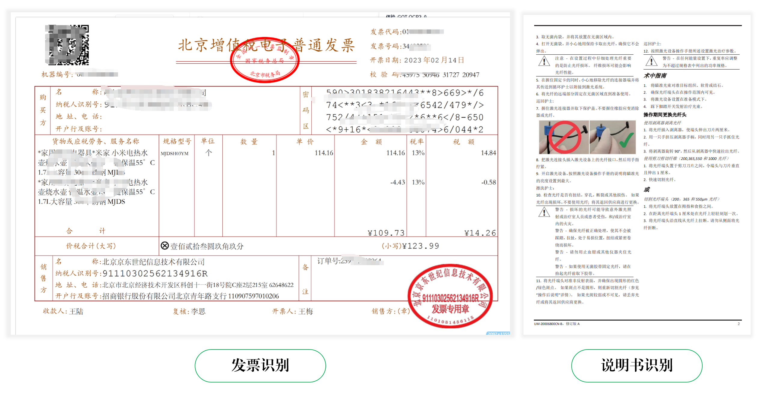Click the red oval tax bureau stamp
This screenshot has height=393, width=769.
coord(264,60)
